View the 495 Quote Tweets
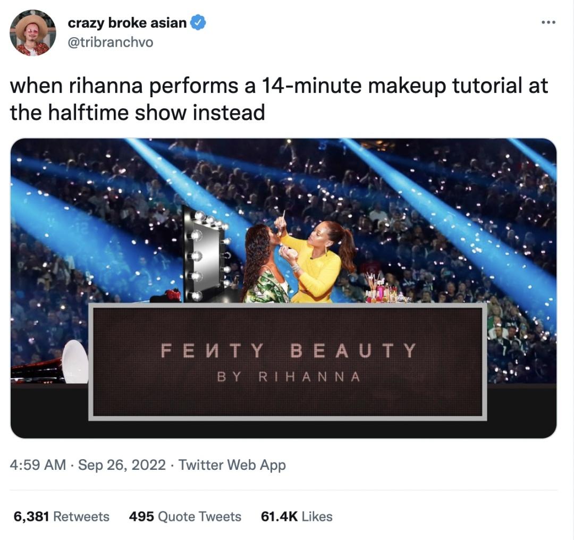 (x=184, y=517)
